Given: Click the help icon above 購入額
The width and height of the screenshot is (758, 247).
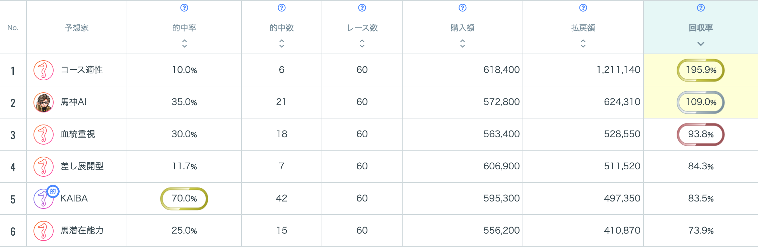Looking at the screenshot, I should 463,8.
